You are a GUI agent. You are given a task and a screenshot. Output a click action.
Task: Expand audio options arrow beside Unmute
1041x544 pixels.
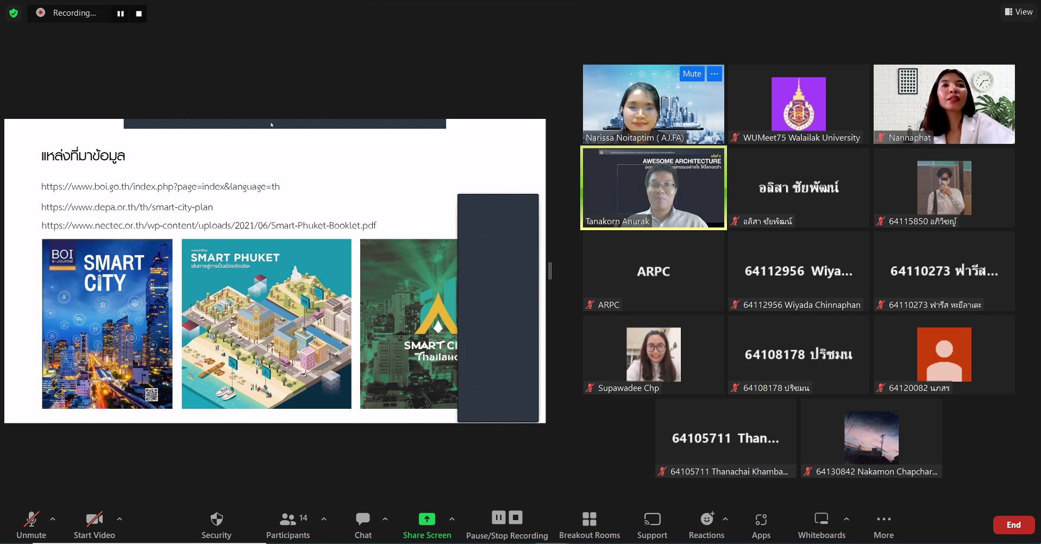coord(53,519)
